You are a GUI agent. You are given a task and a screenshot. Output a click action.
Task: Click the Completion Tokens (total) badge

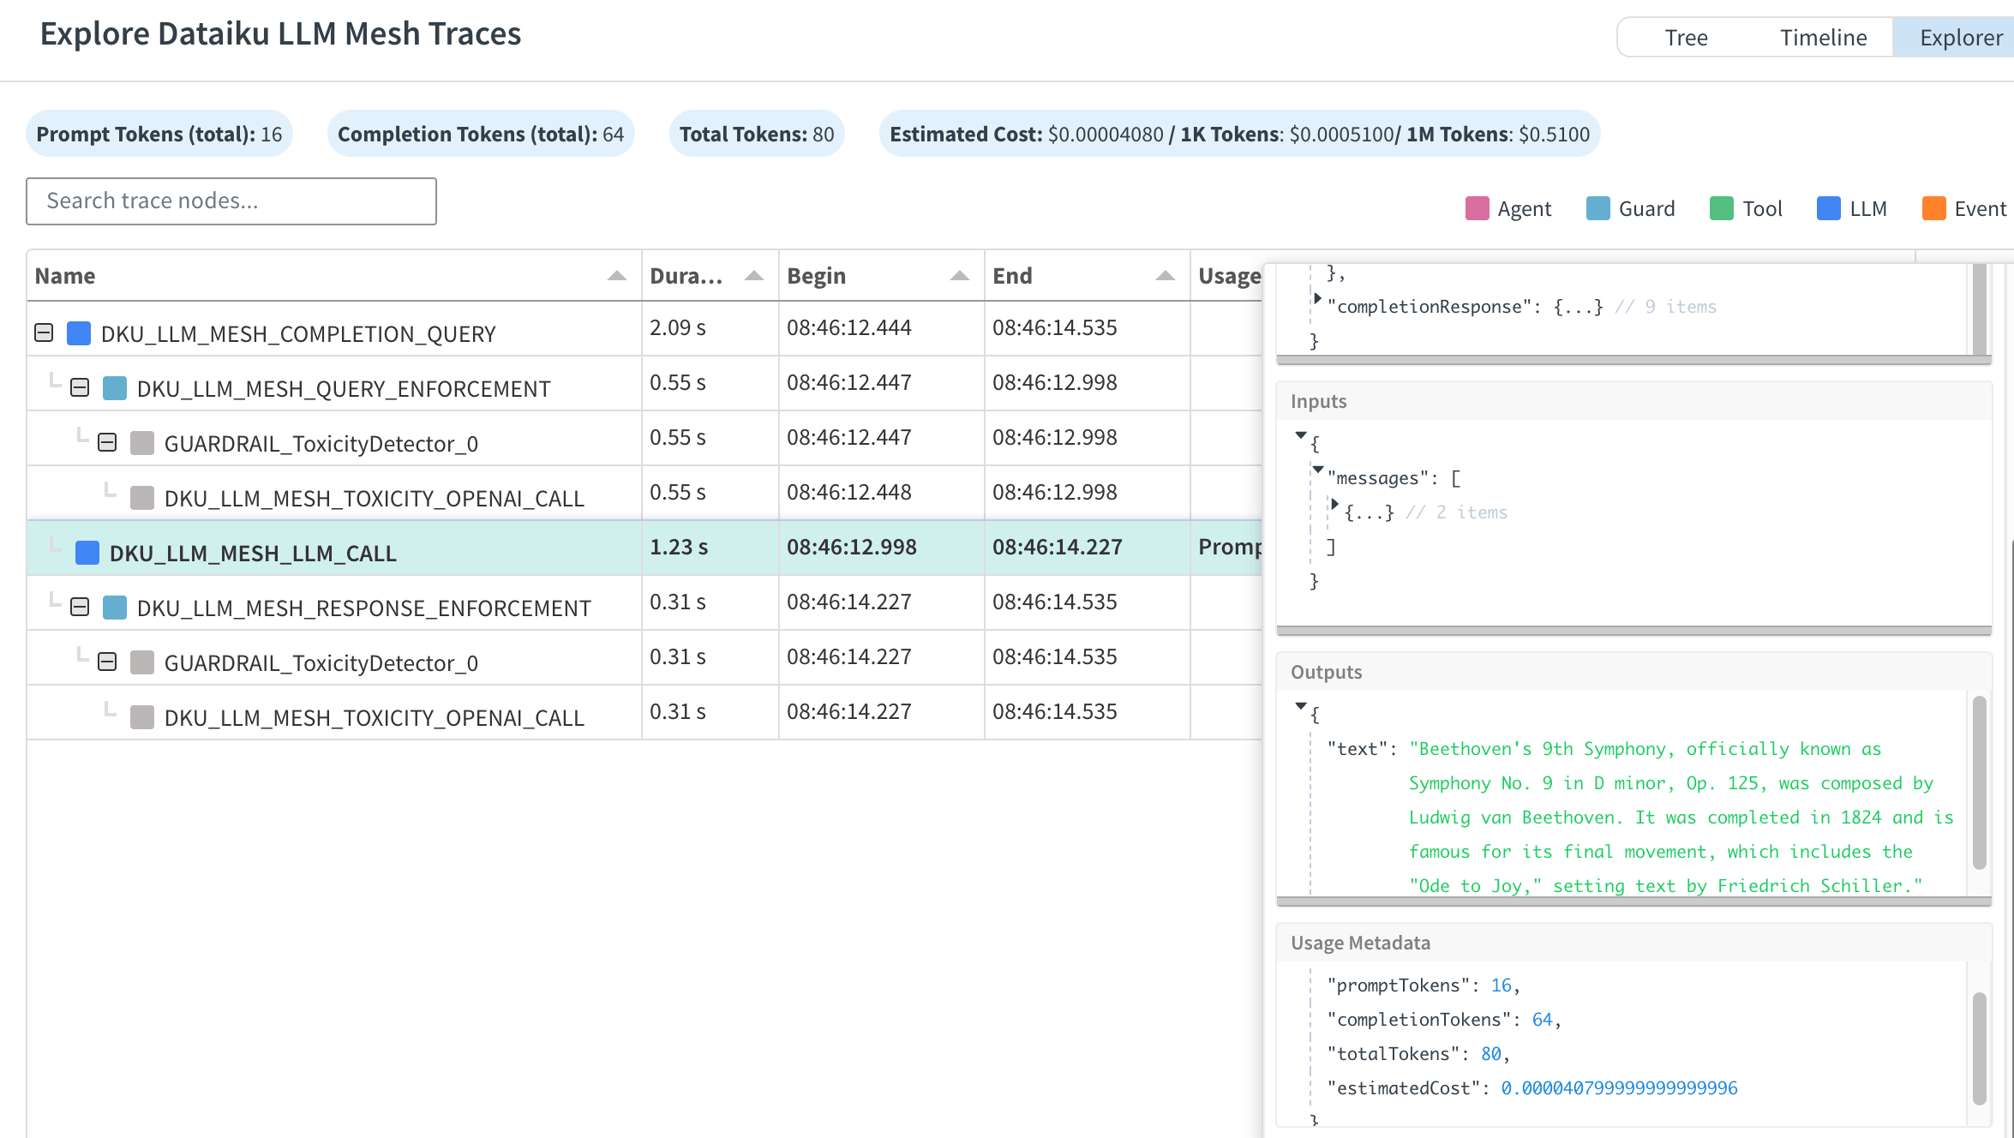tap(481, 134)
